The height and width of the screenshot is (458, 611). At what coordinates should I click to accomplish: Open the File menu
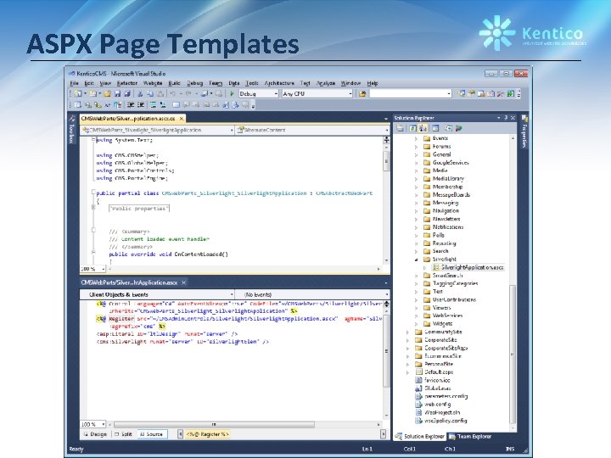(x=74, y=83)
